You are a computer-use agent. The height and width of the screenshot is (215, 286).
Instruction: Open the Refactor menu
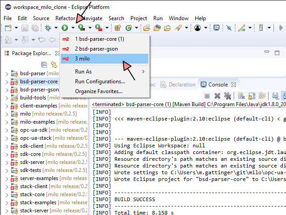[65, 18]
